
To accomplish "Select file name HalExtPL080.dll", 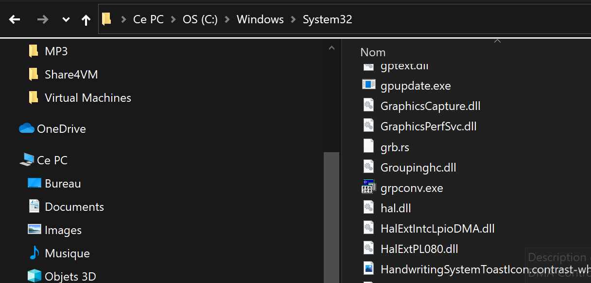I will (x=419, y=249).
